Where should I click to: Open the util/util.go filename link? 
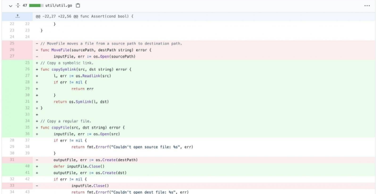click(59, 6)
